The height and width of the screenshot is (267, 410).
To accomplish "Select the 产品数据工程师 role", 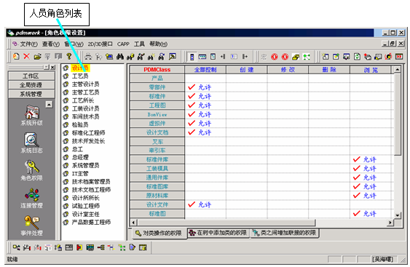I will (x=91, y=223).
